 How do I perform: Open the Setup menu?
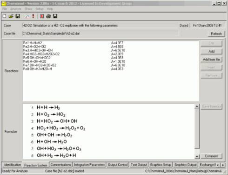tap(40, 9)
